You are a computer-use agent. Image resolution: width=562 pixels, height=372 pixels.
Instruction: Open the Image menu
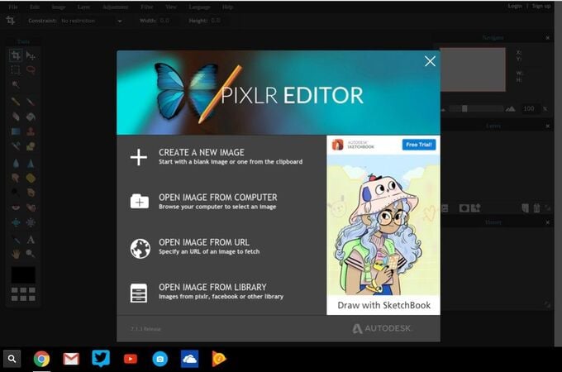click(59, 7)
